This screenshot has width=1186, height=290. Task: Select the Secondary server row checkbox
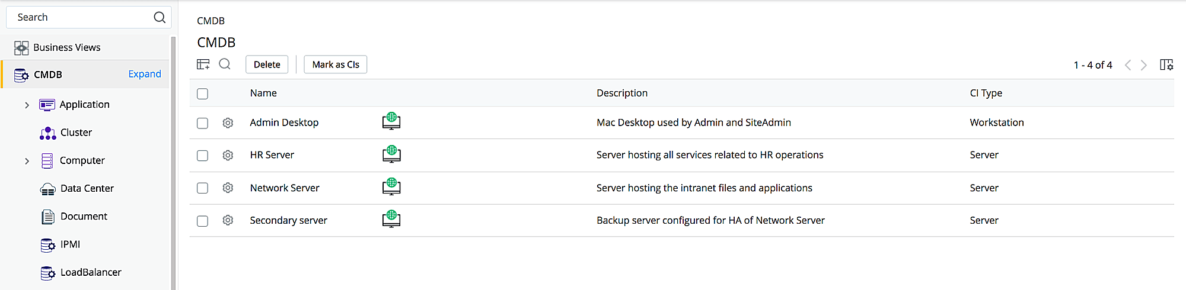tap(203, 221)
